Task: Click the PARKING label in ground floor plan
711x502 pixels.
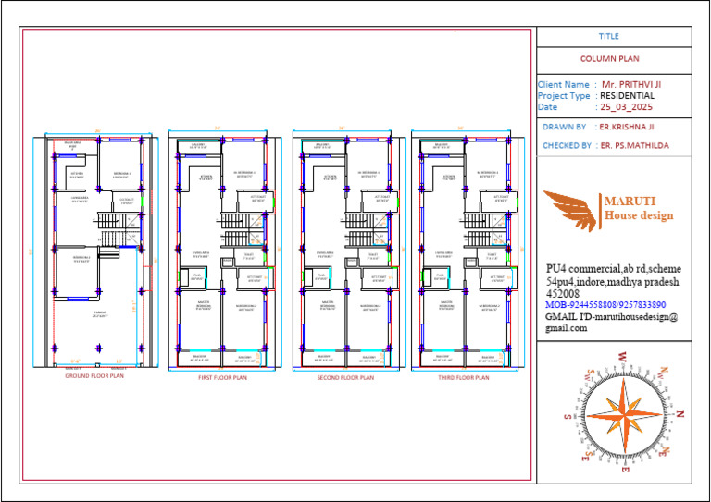Action: [x=100, y=314]
